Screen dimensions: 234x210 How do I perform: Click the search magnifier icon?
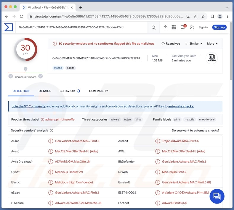[153, 27]
